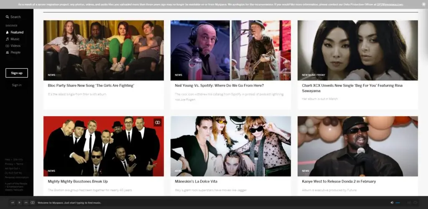Click 'Her album is out in March' subtitle

tap(320, 99)
